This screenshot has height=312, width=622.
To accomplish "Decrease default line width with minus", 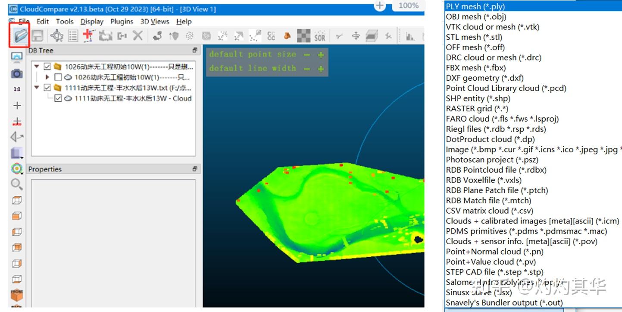I will click(307, 69).
